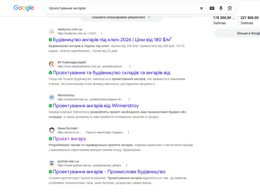Expand 'Показати спонсоровані результати' chevron
260x192 pixels.
149,17
